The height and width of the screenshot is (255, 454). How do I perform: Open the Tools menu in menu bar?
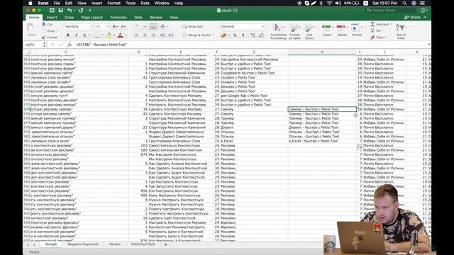(x=131, y=3)
